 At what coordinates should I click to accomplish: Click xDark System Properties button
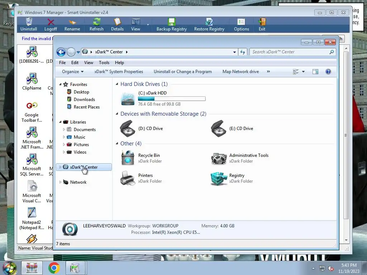[x=119, y=72]
